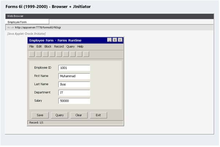Focus the Last Name field containing Ilyas
This screenshot has height=147, width=220.
[74, 85]
